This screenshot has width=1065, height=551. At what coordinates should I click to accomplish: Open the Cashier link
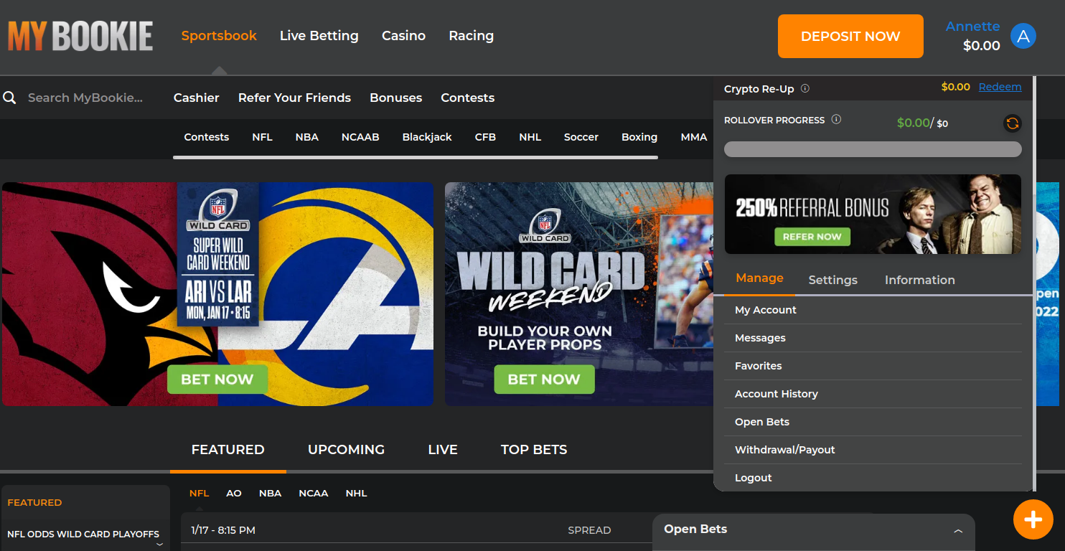click(x=197, y=98)
